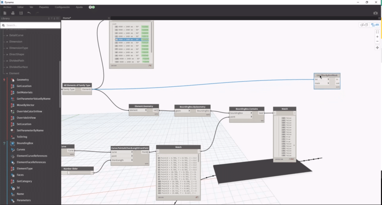Expand the DirectShape category
Screen dimensions: 382x205
7,54
